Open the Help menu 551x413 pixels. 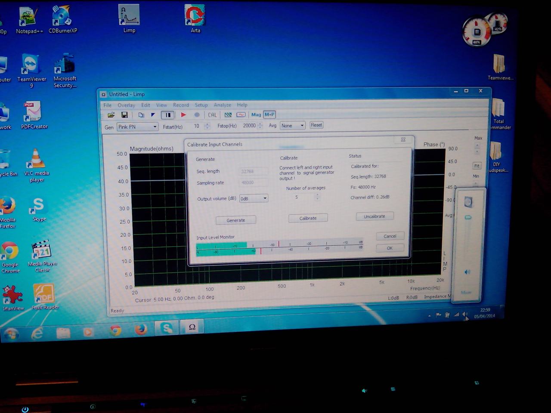[x=242, y=105]
